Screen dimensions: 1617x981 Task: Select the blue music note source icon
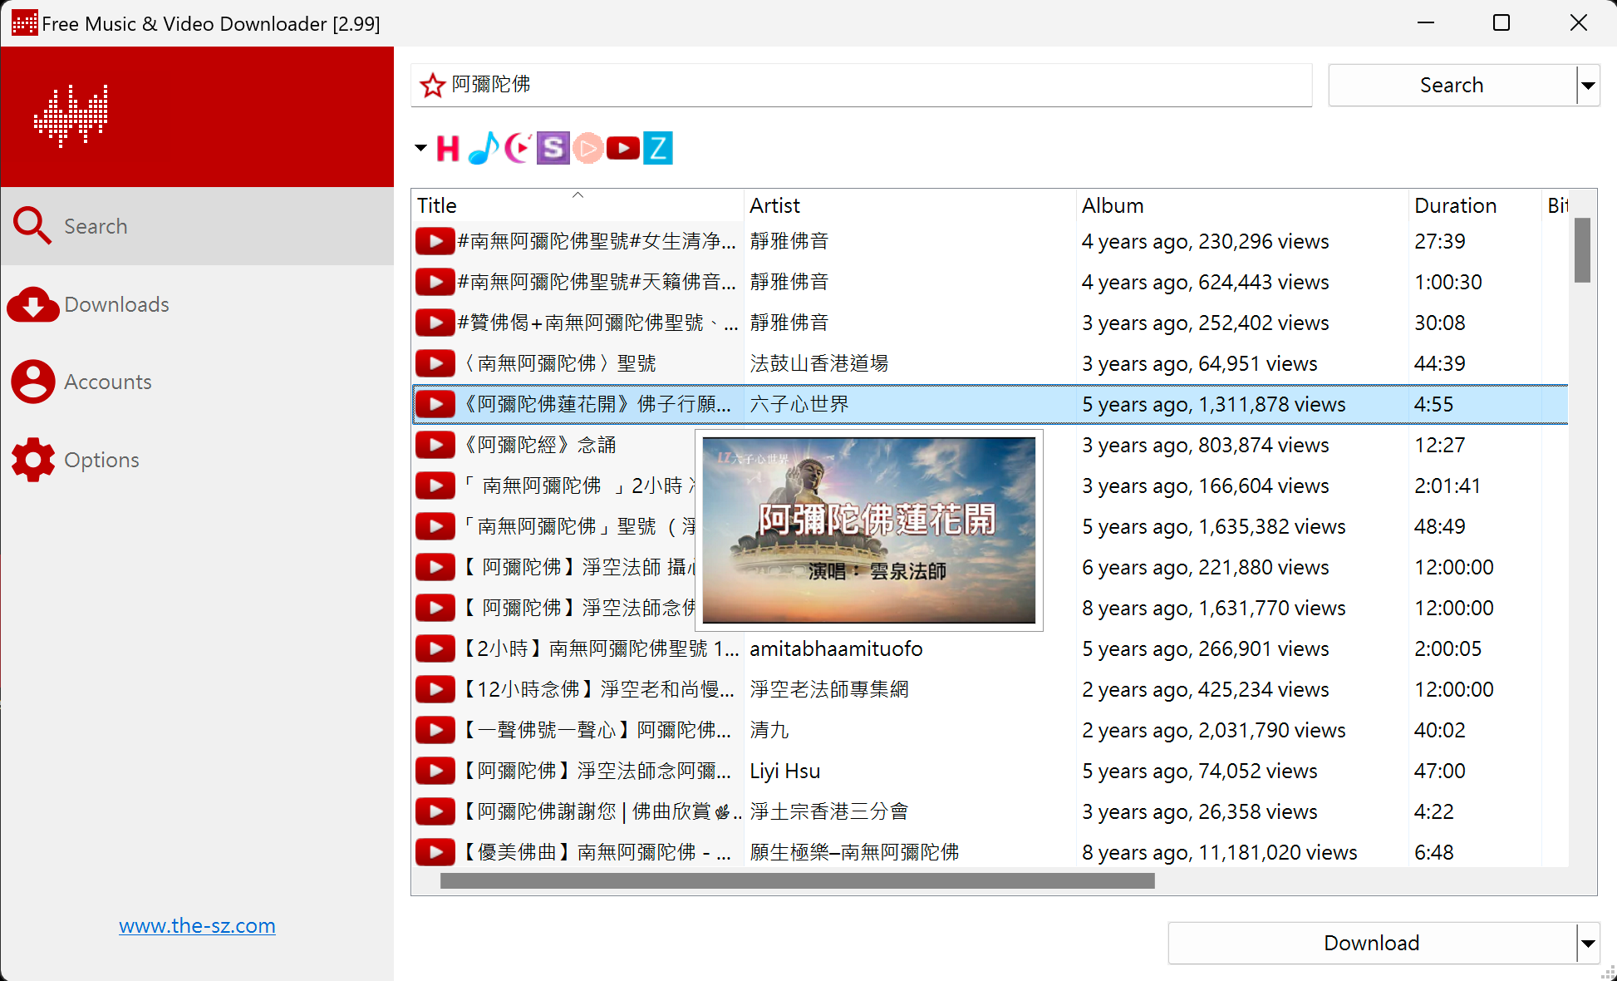tap(484, 149)
